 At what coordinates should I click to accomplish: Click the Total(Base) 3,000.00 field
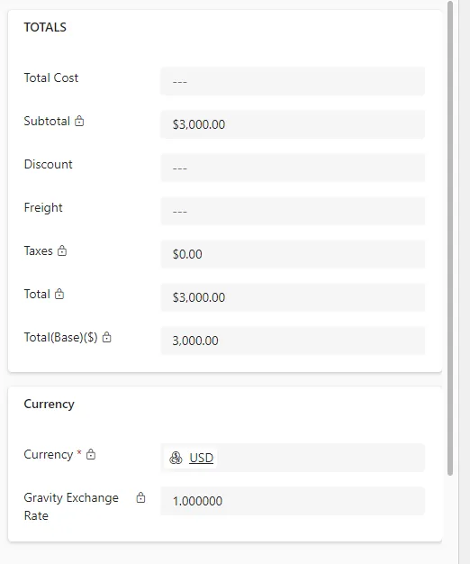[x=293, y=341]
